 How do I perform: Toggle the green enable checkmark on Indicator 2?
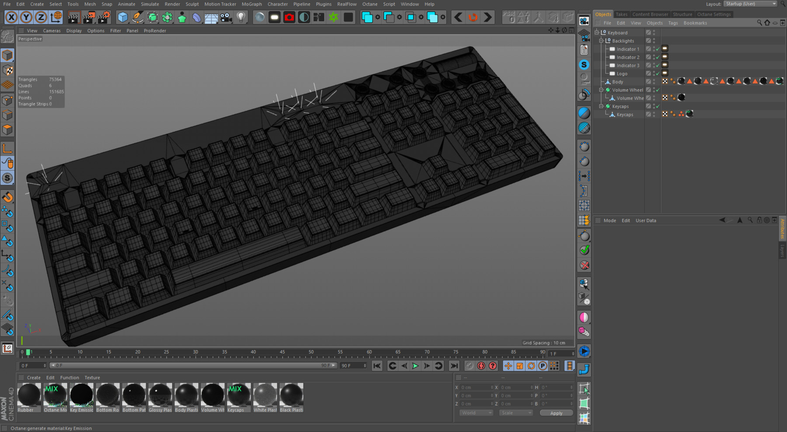[x=657, y=57]
